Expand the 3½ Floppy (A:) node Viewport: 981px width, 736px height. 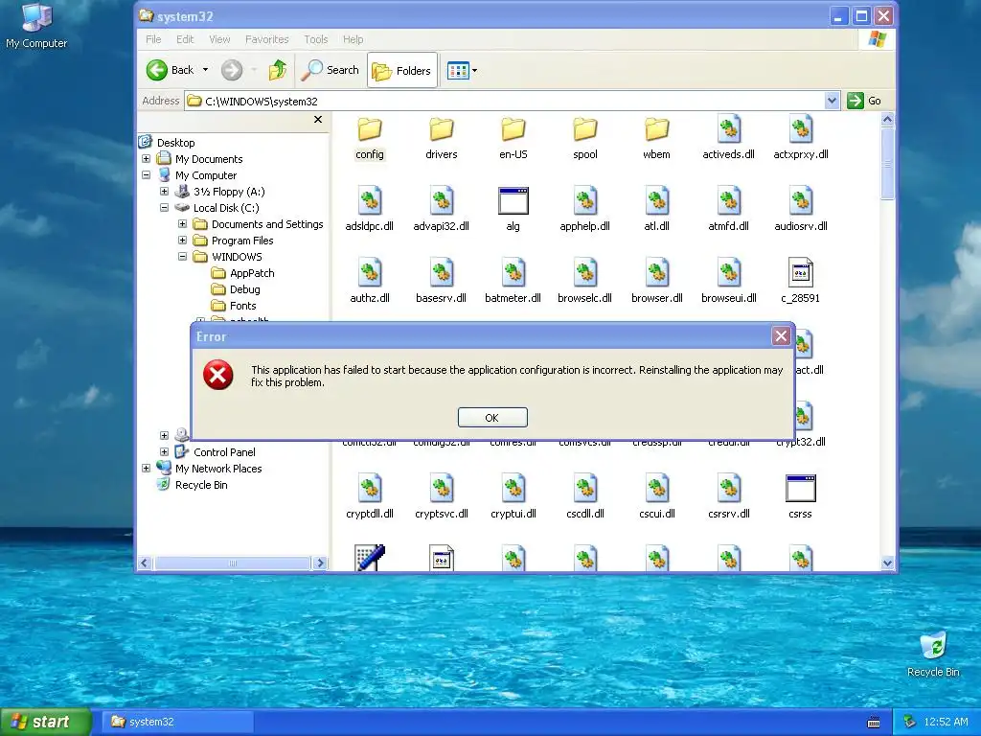165,192
